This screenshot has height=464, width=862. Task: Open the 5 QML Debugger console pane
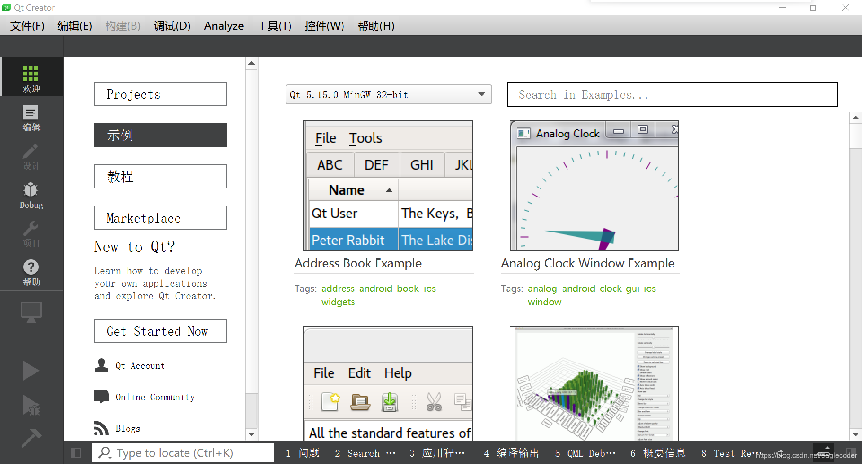pos(585,453)
